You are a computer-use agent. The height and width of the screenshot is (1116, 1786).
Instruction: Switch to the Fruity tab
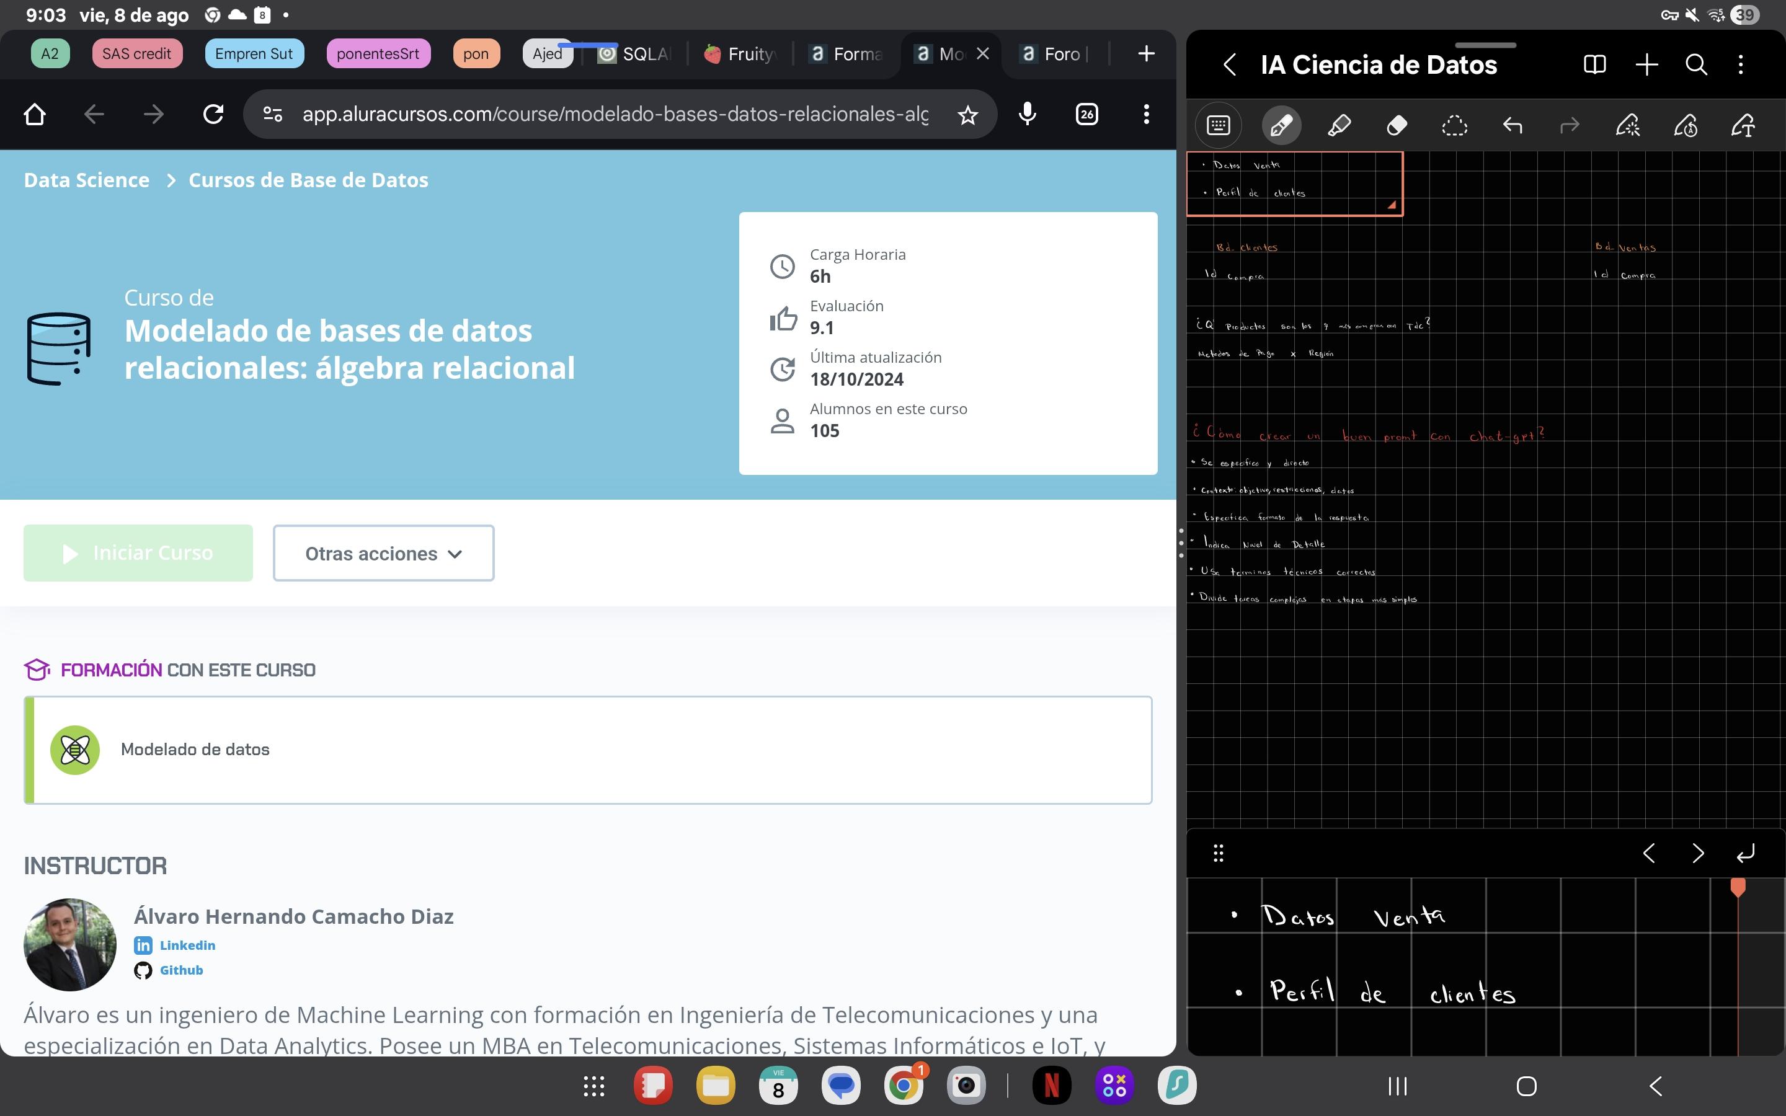[740, 53]
